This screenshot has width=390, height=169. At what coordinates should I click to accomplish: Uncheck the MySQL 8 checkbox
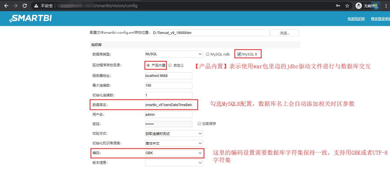[x=239, y=54]
